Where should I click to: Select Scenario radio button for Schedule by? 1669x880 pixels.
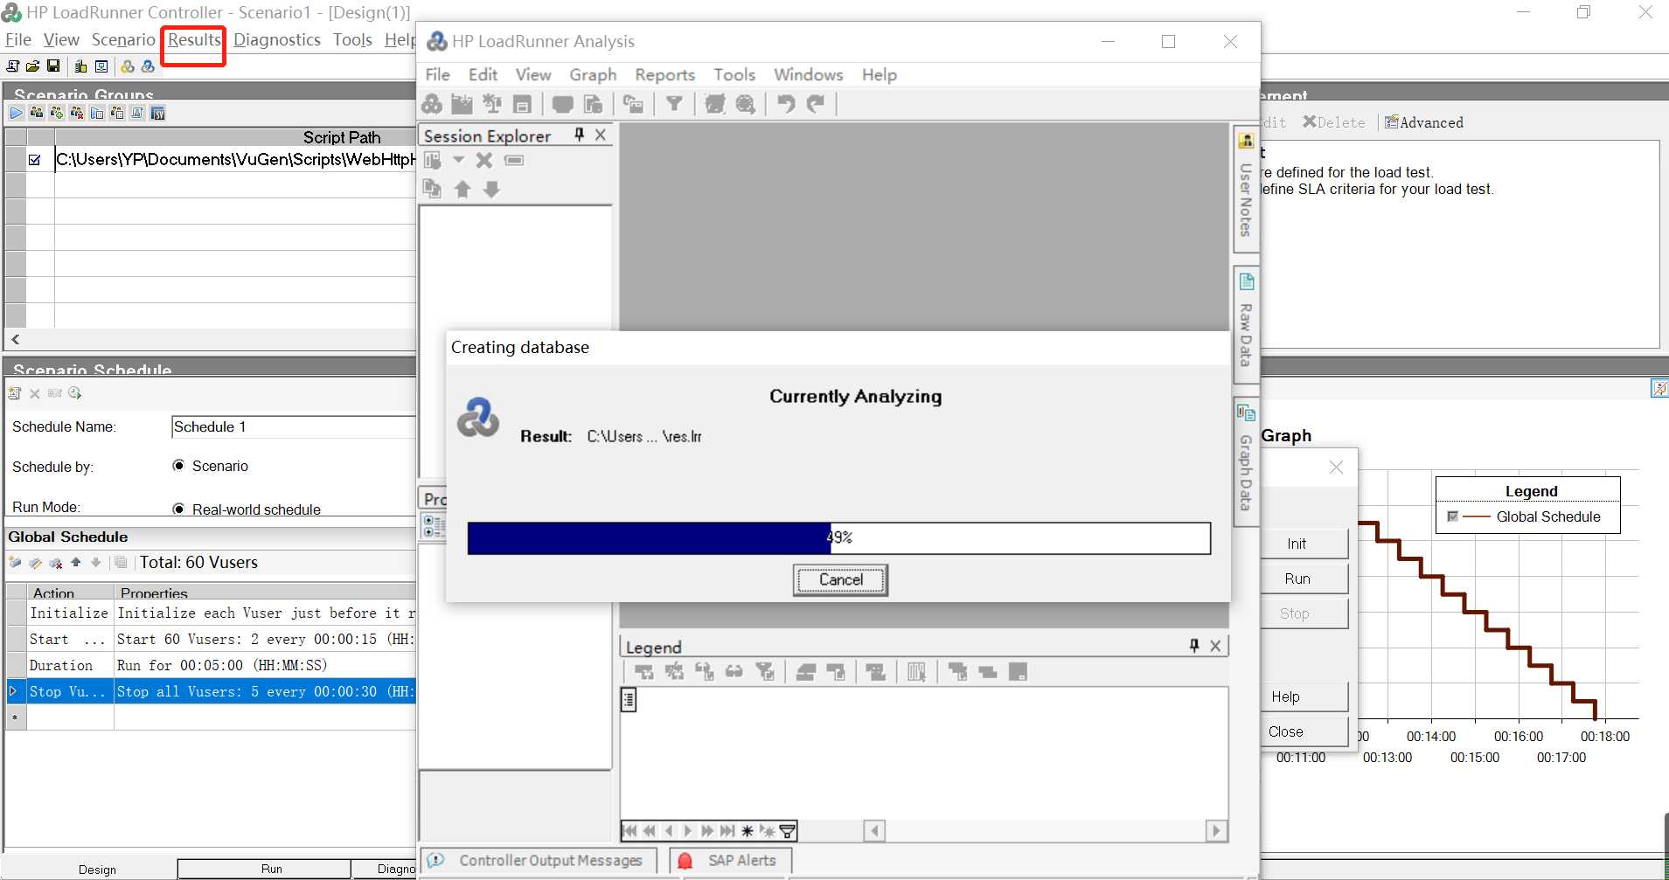178,466
